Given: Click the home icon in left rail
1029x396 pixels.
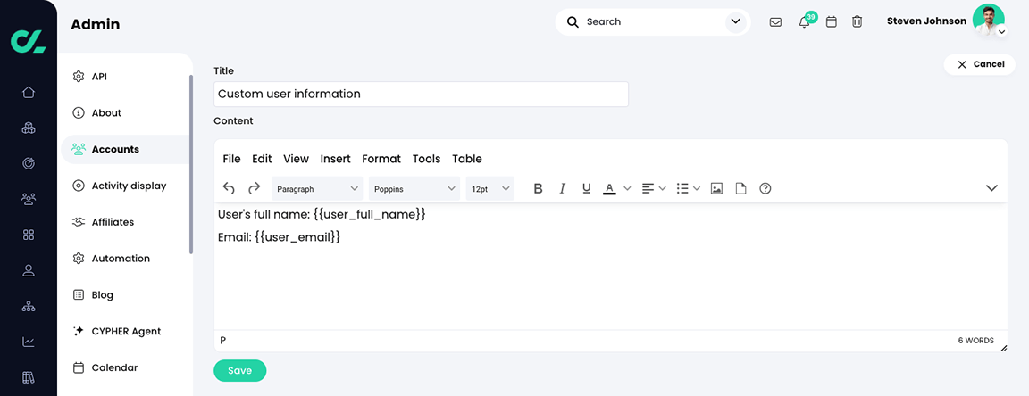Looking at the screenshot, I should tap(29, 92).
